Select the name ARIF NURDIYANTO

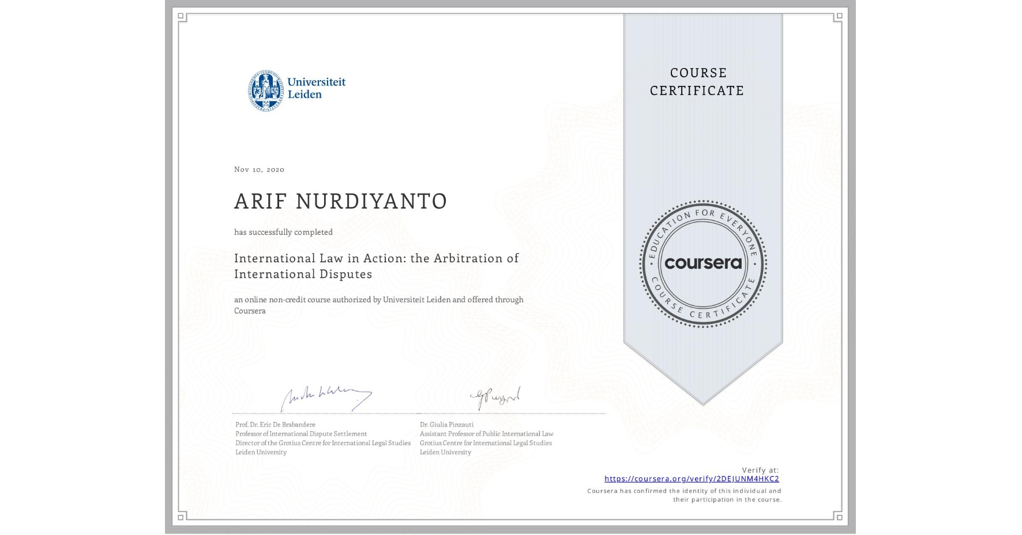340,202
